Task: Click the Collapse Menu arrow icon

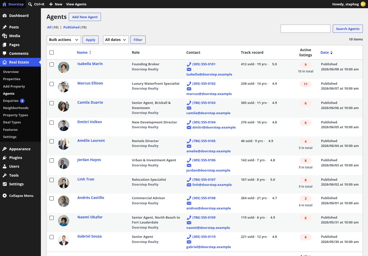Action: [x=5, y=196]
